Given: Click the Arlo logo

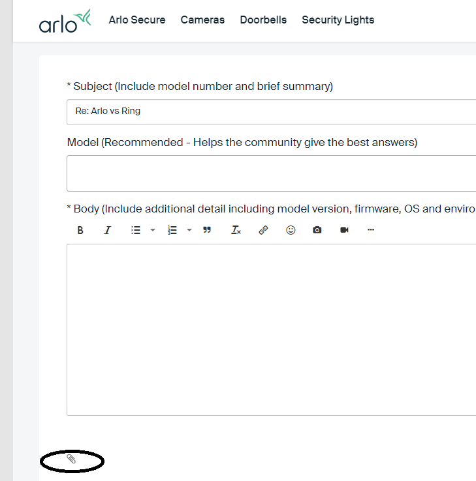Looking at the screenshot, I should (65, 21).
